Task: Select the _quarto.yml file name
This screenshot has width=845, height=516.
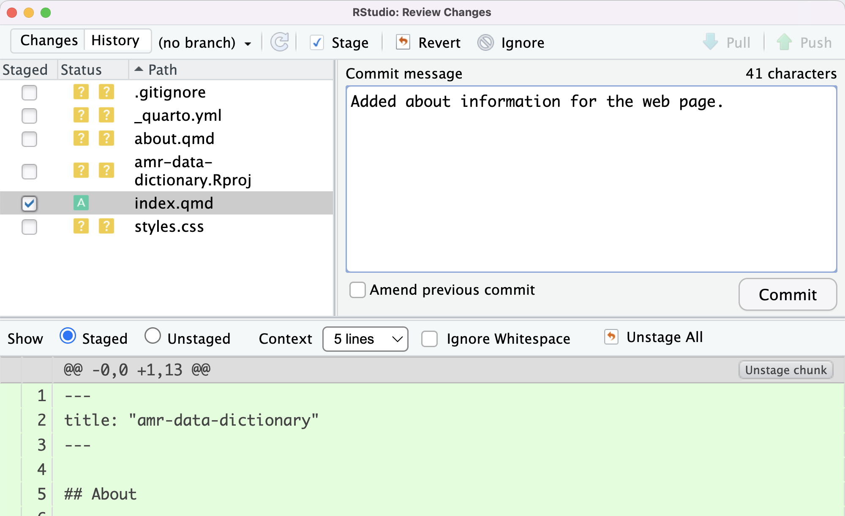Action: (178, 115)
